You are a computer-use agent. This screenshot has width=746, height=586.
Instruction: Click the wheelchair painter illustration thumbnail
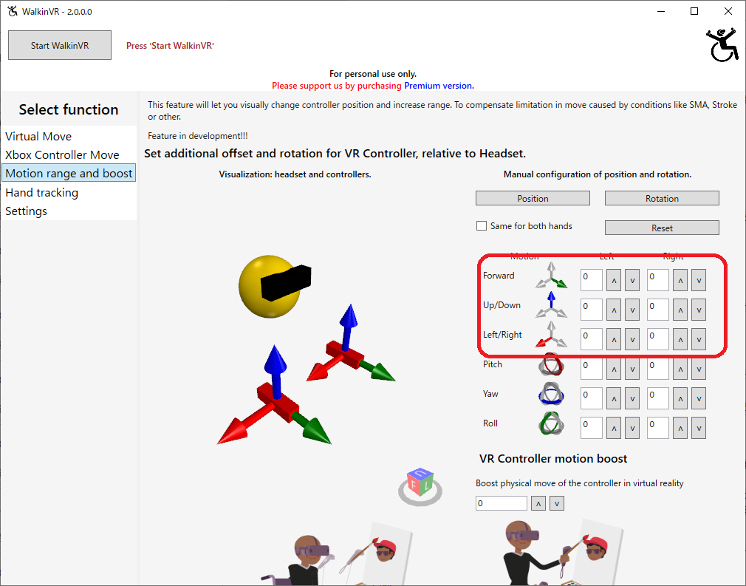(x=338, y=553)
